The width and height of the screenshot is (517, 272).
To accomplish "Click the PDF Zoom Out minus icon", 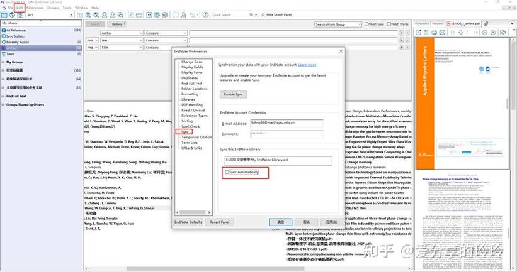I will pos(485,32).
